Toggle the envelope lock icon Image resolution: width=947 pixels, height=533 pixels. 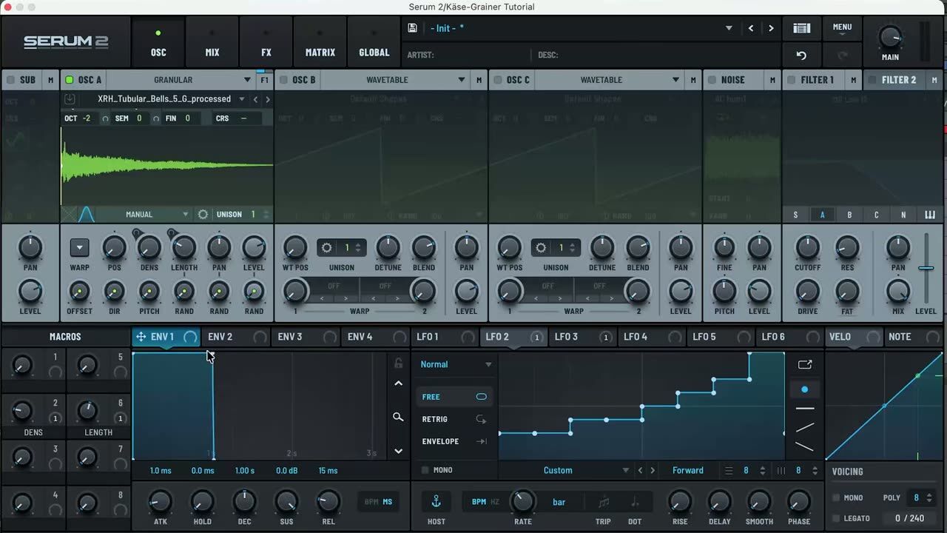click(398, 363)
